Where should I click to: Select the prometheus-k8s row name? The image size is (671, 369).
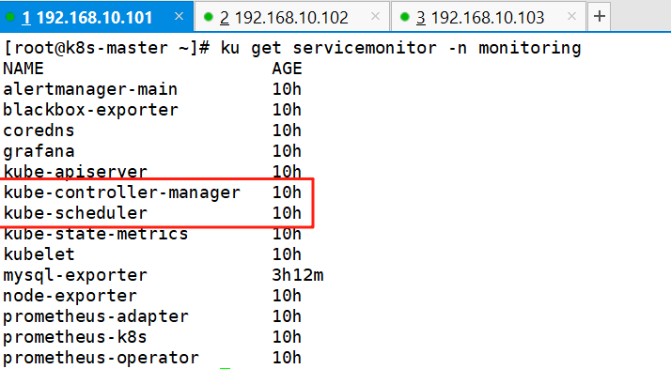75,337
